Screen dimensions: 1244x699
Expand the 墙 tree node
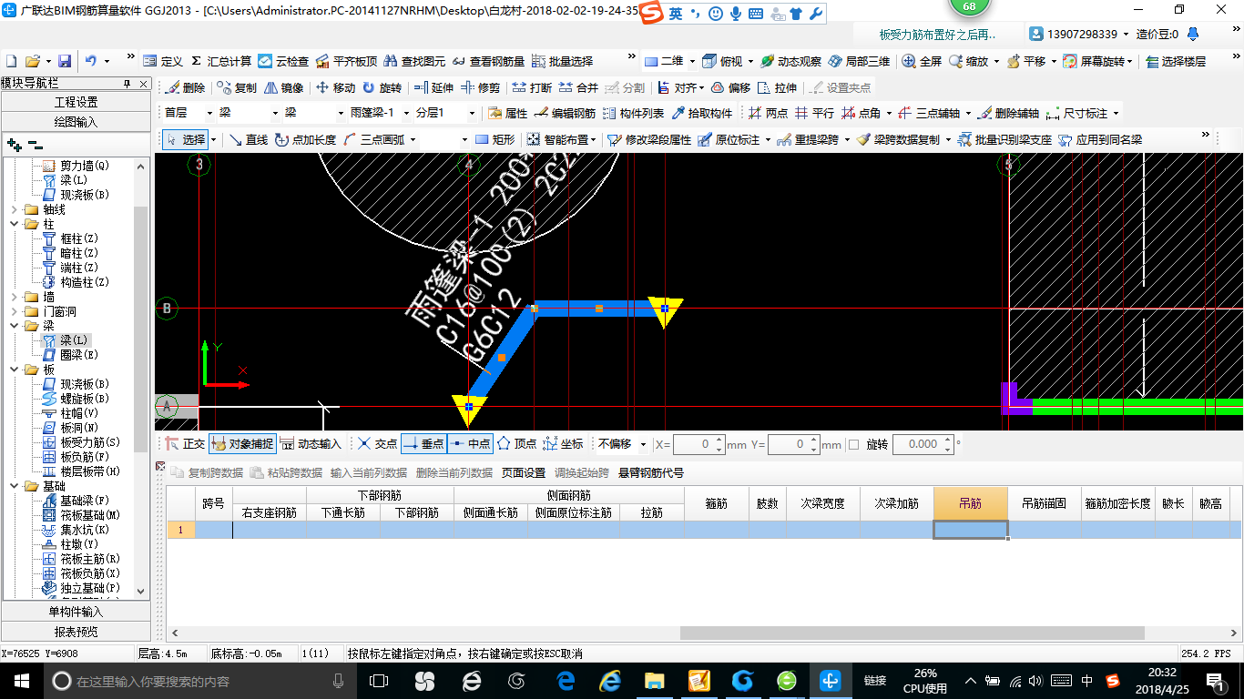pyautogui.click(x=14, y=297)
